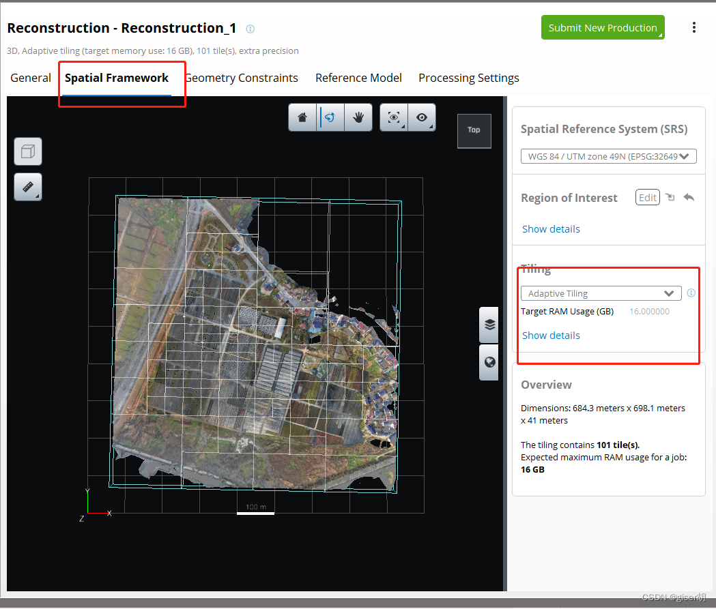
Task: Click reset arrow for Region of Interest
Action: (689, 197)
